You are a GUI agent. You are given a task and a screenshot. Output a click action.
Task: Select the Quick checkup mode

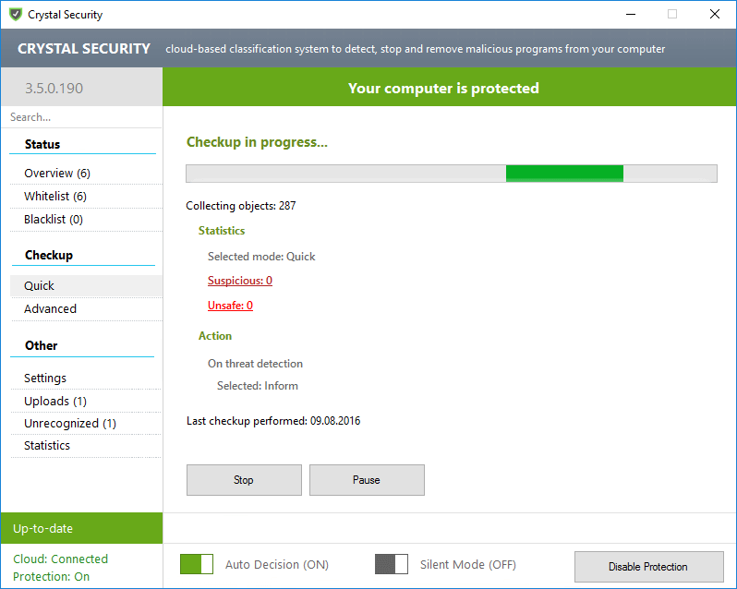tap(86, 285)
